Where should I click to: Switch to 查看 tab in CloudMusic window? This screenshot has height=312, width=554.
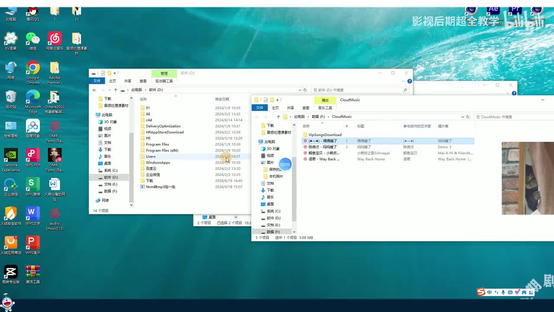coord(306,108)
